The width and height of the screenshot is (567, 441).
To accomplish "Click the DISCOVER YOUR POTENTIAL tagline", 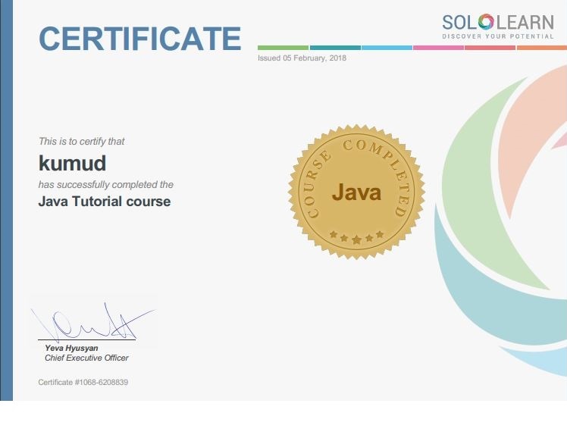I will (498, 36).
